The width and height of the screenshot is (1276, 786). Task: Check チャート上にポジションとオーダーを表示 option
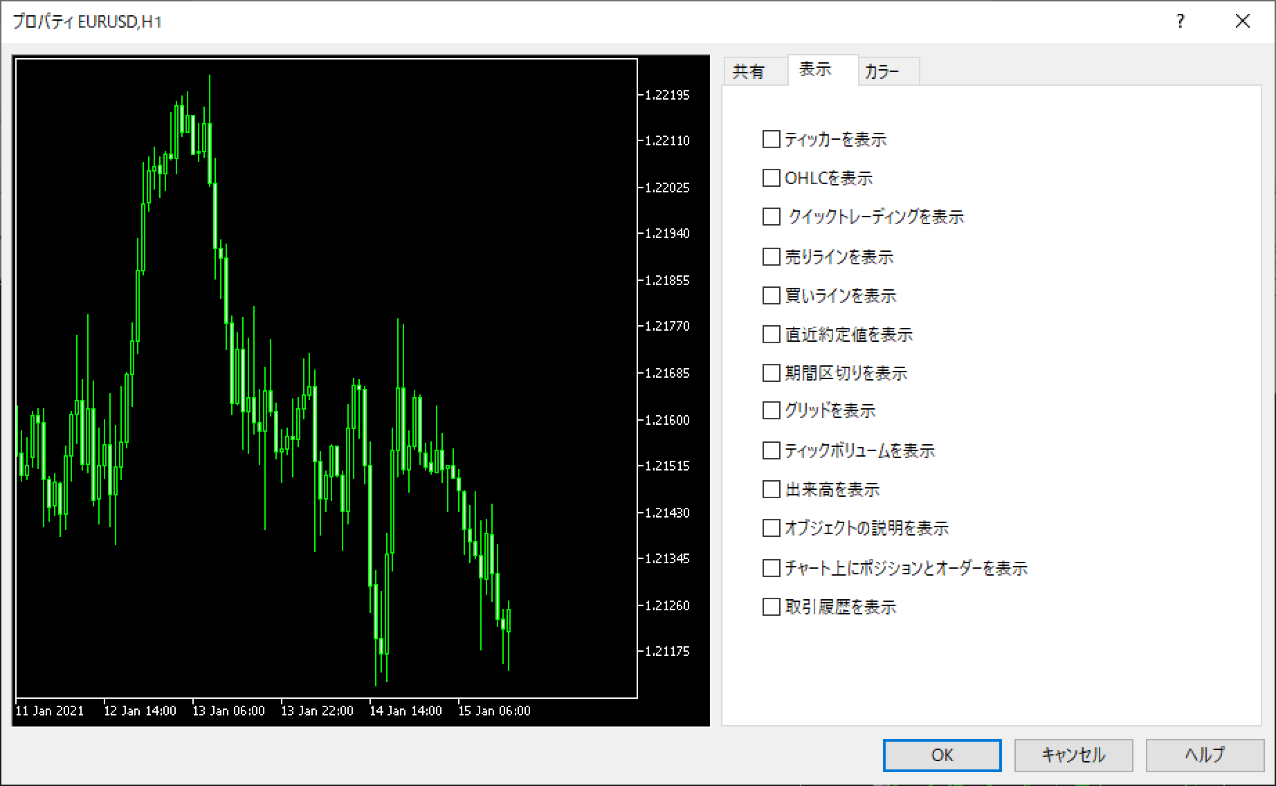tap(771, 569)
